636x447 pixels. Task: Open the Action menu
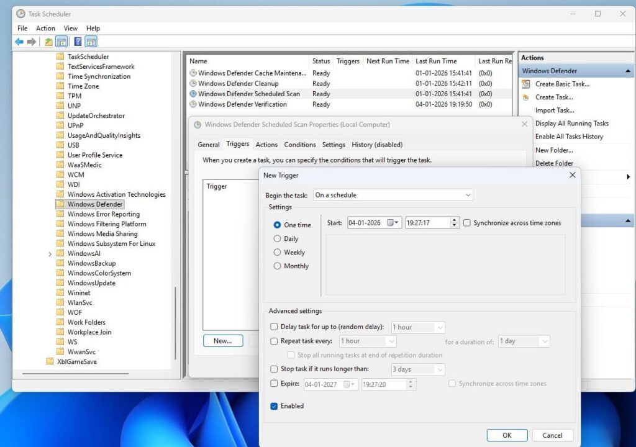click(x=45, y=29)
